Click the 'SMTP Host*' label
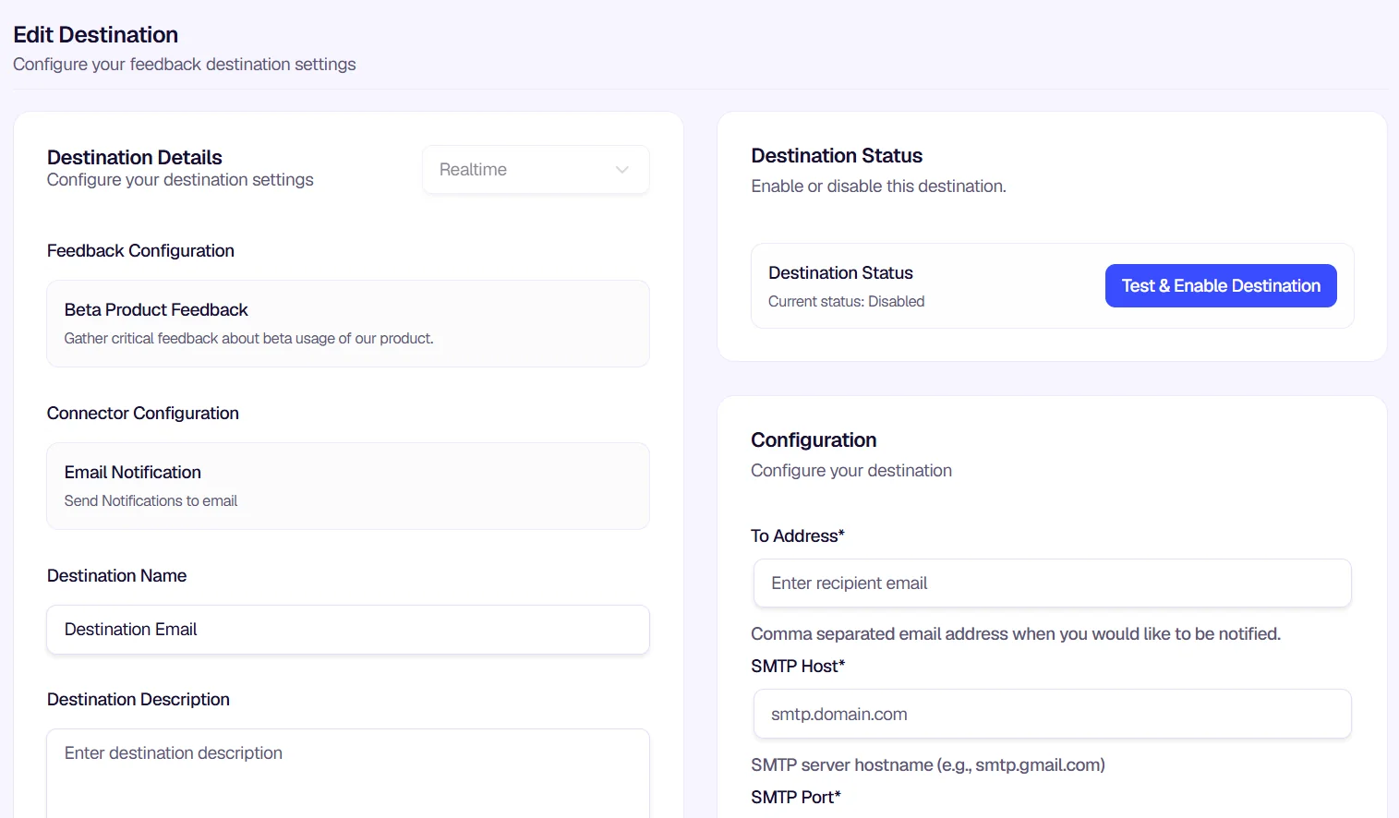Image resolution: width=1399 pixels, height=818 pixels. tap(798, 667)
